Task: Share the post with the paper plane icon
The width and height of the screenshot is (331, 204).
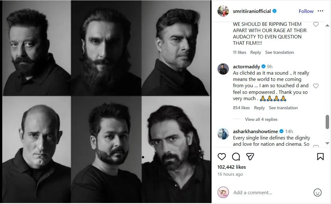Action: pos(250,156)
